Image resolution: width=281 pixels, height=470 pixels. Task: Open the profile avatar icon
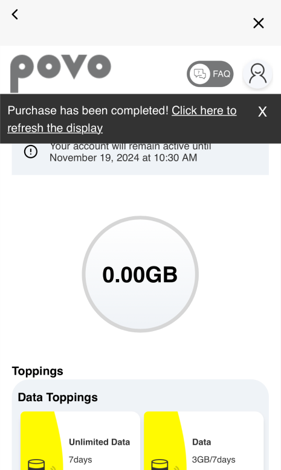click(x=257, y=74)
